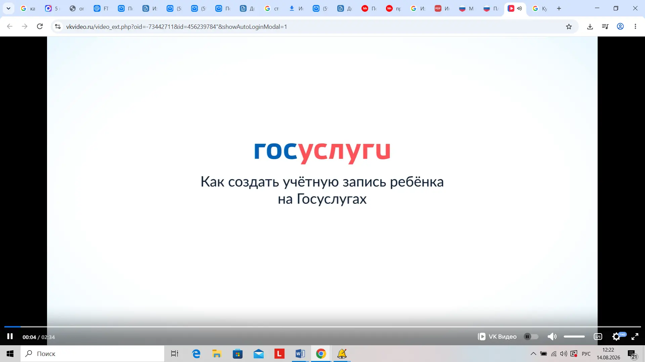The image size is (645, 362).
Task: Restore down the Chrome window
Action: pos(616,8)
